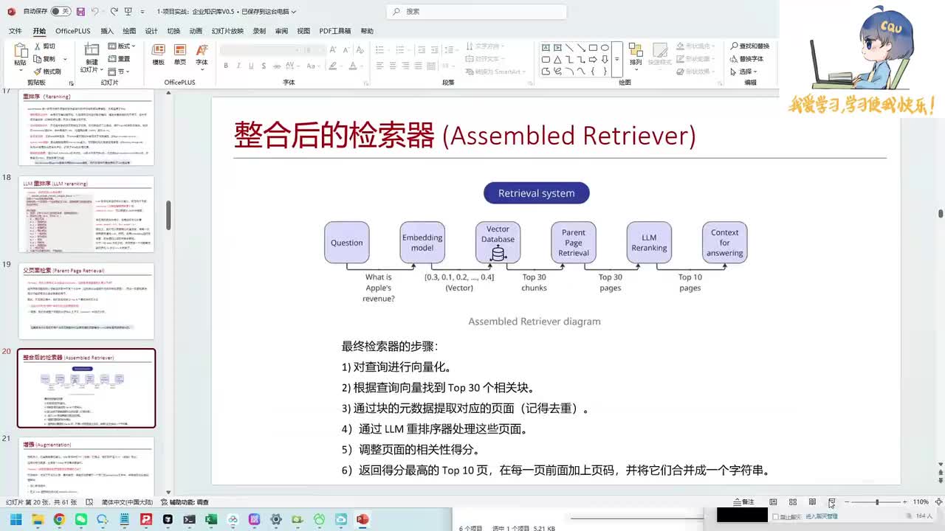The image size is (945, 531).
Task: Open the Section (节) dropdown
Action: pos(118,72)
